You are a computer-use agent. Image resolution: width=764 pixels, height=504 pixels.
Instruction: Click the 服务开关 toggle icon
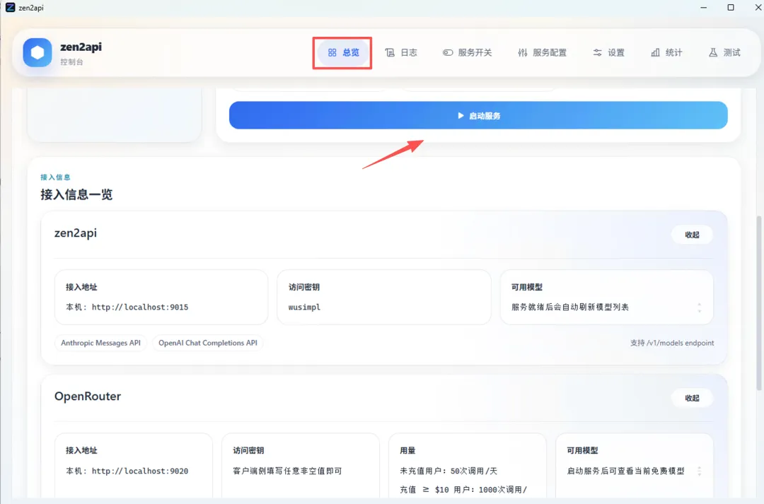point(447,52)
